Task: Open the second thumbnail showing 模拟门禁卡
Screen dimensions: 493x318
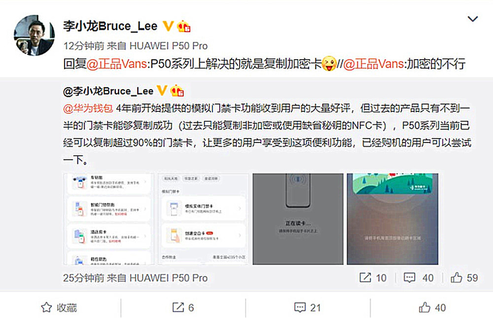Action: (x=203, y=219)
